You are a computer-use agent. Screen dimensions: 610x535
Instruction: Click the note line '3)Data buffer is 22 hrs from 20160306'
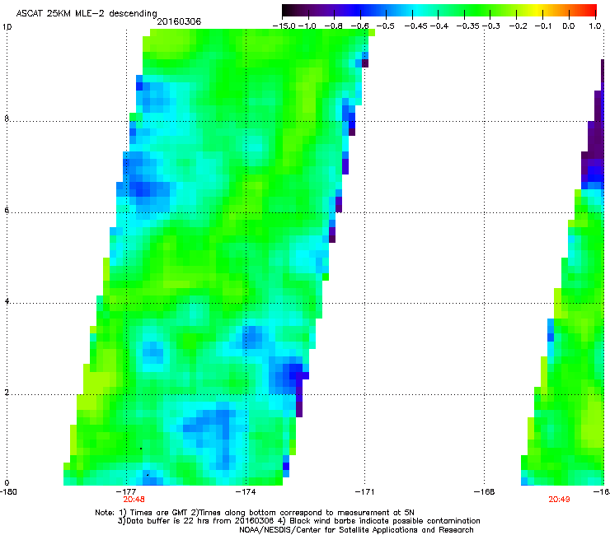point(298,521)
